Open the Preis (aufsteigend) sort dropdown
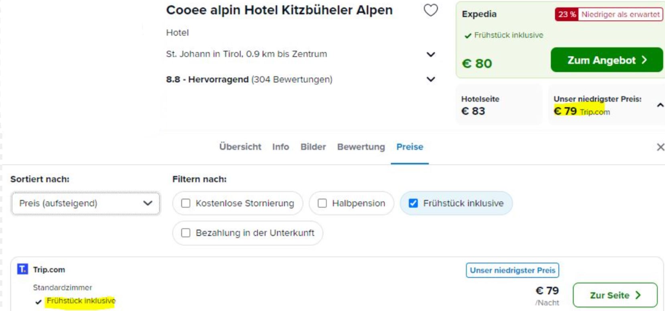Viewport: 665px width, 311px height. click(86, 203)
